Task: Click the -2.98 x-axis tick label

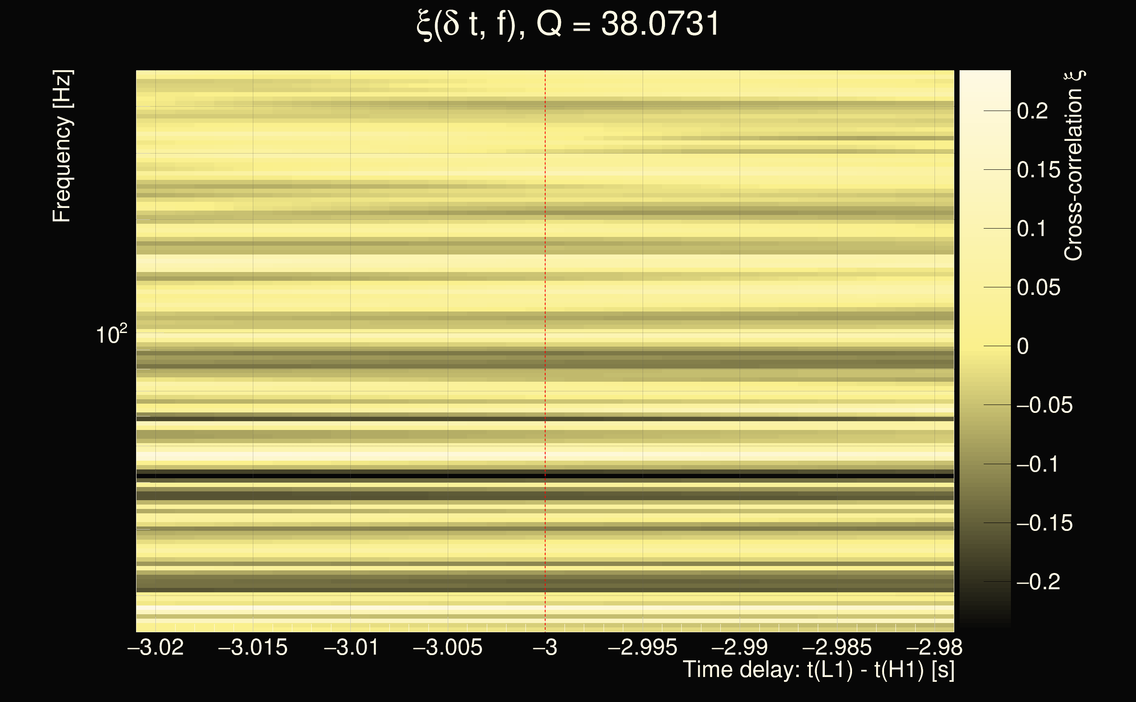Action: click(x=934, y=647)
